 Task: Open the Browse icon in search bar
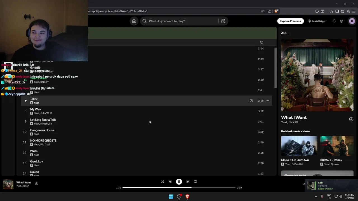tap(223, 21)
